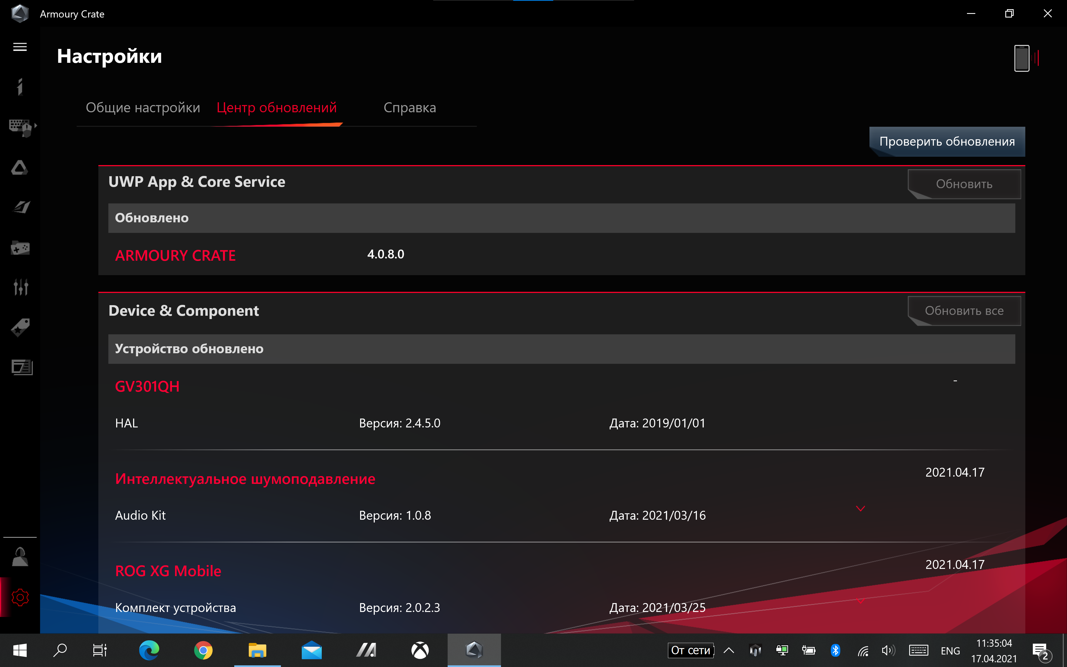Click Версия: 2.4.5.0 text
Viewport: 1067px width, 667px height.
400,423
